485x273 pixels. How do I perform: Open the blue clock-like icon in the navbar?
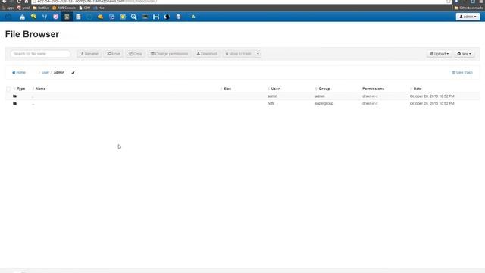tap(111, 17)
